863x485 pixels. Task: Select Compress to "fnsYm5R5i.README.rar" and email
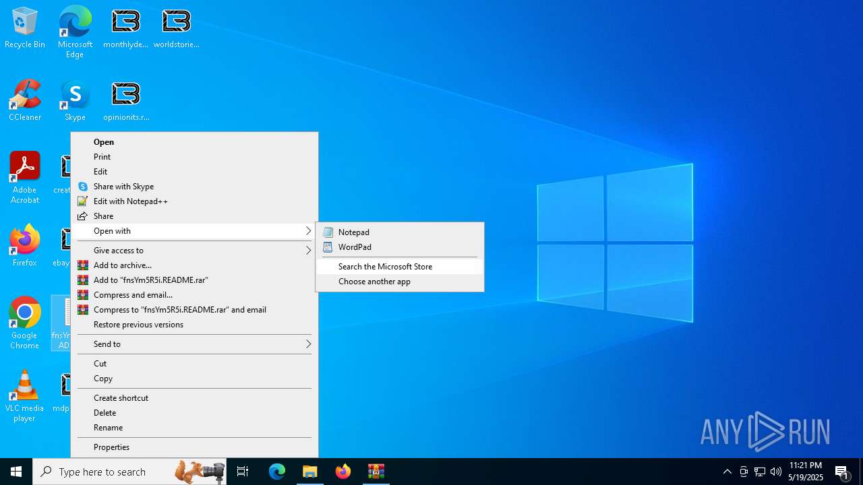coord(194,310)
